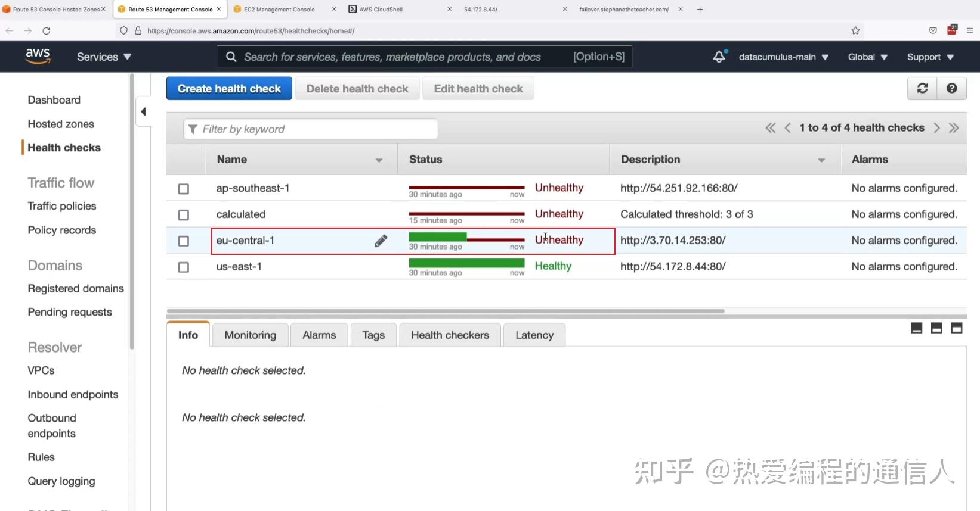Click the eu-central-1 status history bar
980x511 pixels.
(x=466, y=237)
